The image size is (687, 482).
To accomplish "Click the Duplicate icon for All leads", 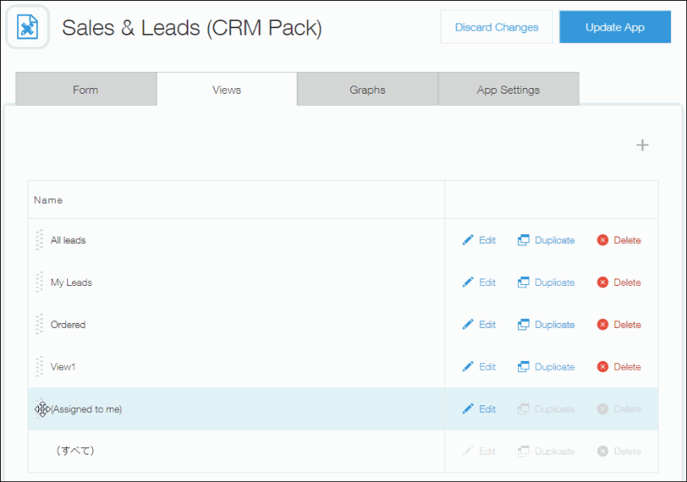I will (524, 240).
